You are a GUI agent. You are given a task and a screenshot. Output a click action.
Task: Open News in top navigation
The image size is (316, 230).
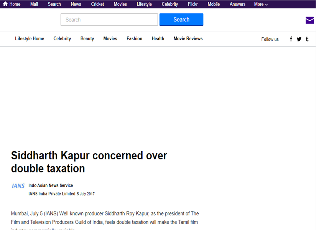(76, 4)
